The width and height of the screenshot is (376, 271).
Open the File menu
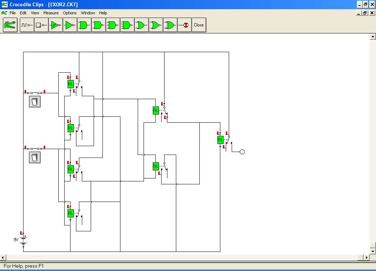(12, 13)
